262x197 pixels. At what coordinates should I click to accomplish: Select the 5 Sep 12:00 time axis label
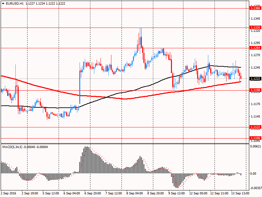(x=51, y=193)
